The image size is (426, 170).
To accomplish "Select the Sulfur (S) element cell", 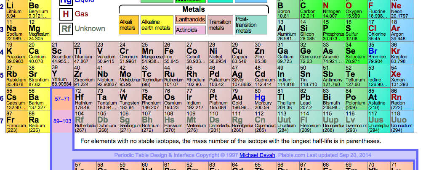I will (x=357, y=30).
